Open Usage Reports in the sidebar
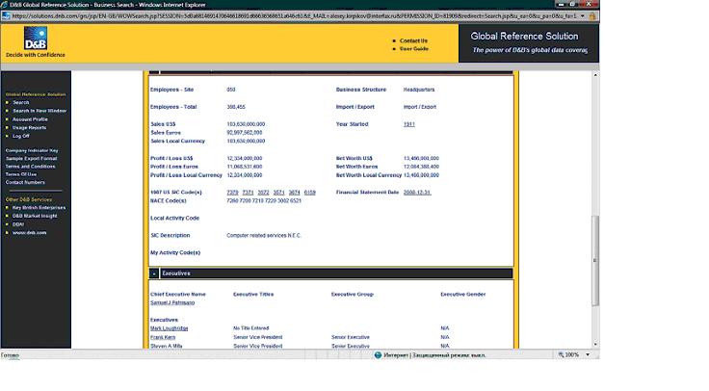Screen dimensions: 709x391 click(x=30, y=127)
